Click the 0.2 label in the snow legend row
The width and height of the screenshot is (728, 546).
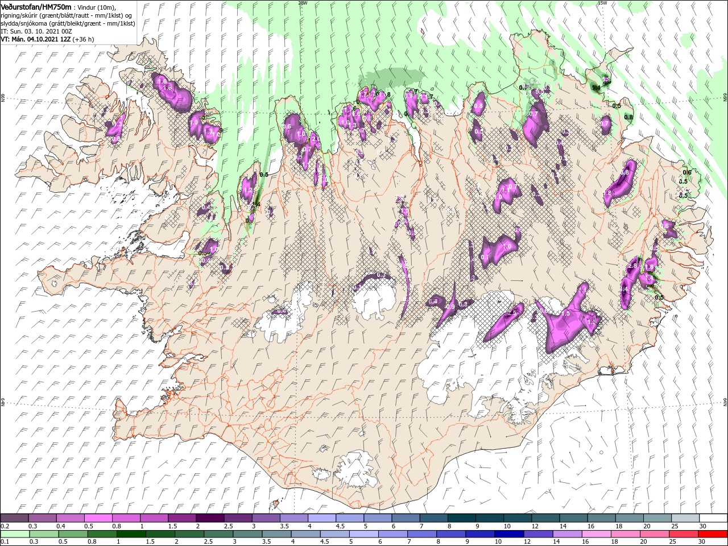tap(5, 526)
